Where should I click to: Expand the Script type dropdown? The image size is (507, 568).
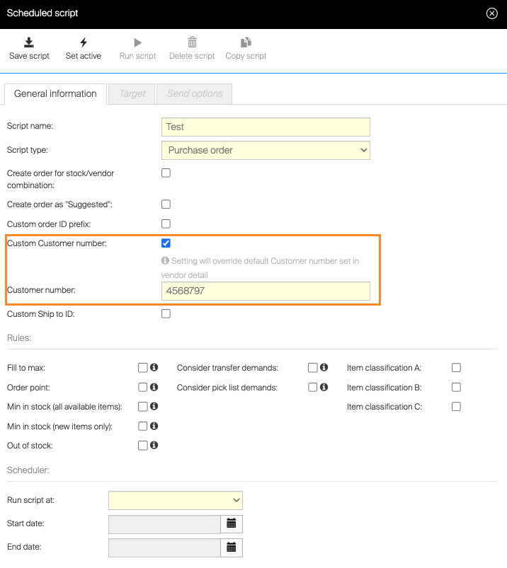266,150
